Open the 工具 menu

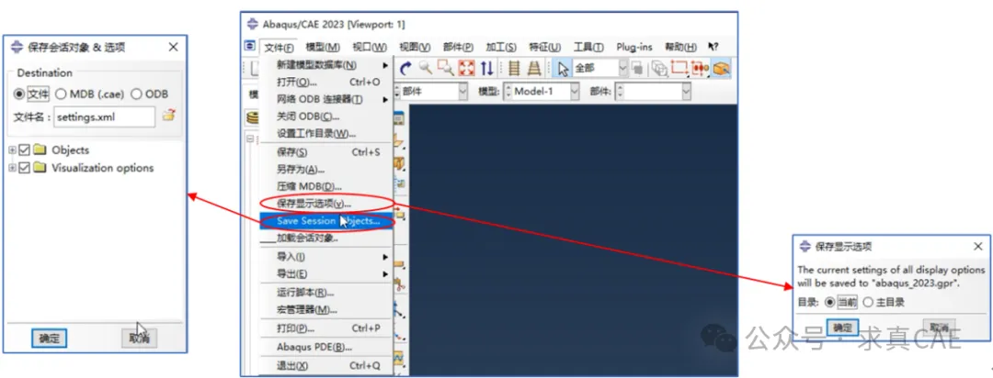588,48
